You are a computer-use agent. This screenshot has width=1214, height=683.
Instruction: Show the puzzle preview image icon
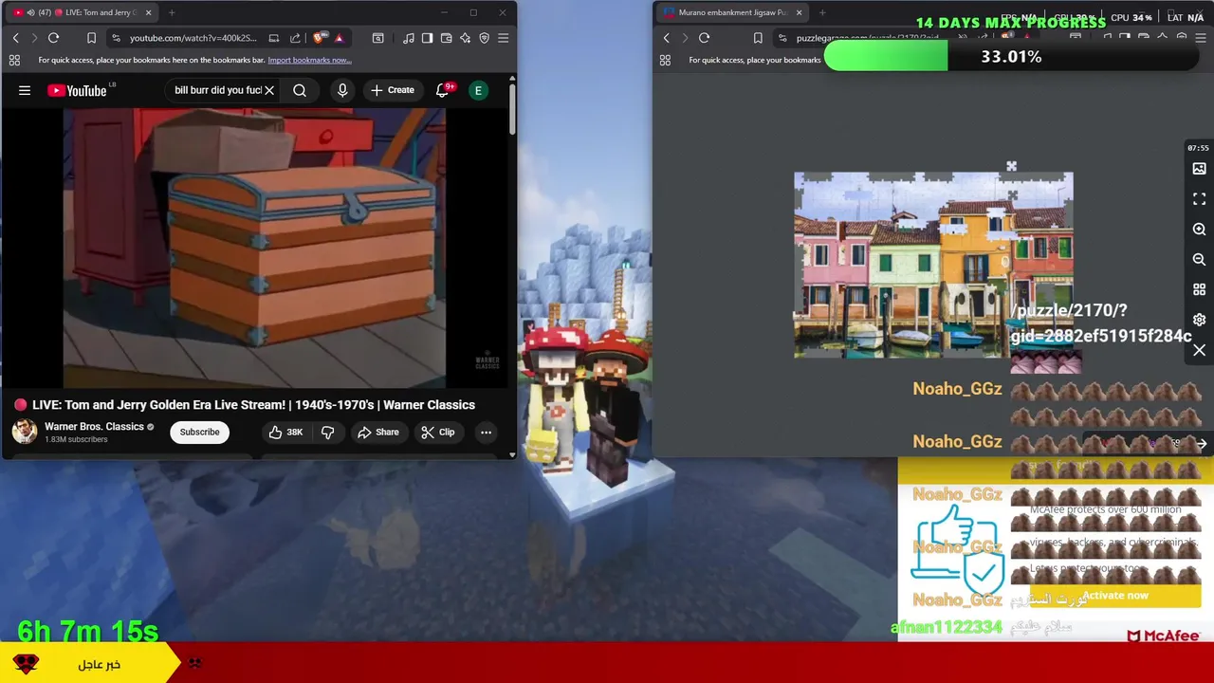coord(1199,169)
